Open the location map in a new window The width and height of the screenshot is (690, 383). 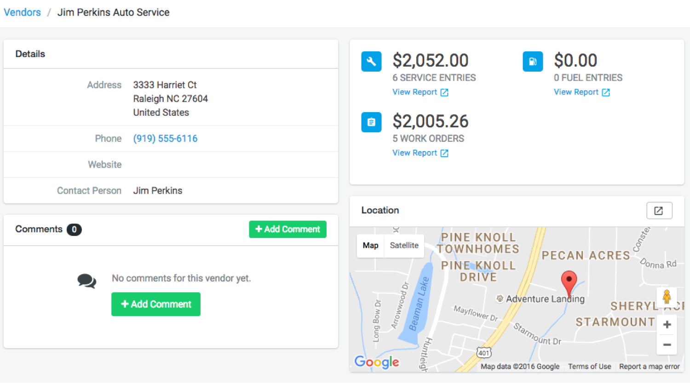coord(659,210)
